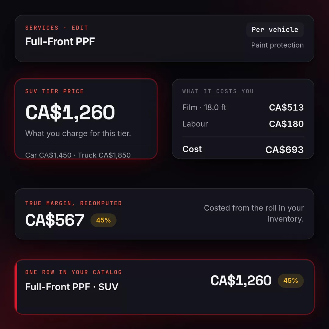Open the What It Costs You panel heading
Screen dimensions: 329x329
tap(218, 91)
